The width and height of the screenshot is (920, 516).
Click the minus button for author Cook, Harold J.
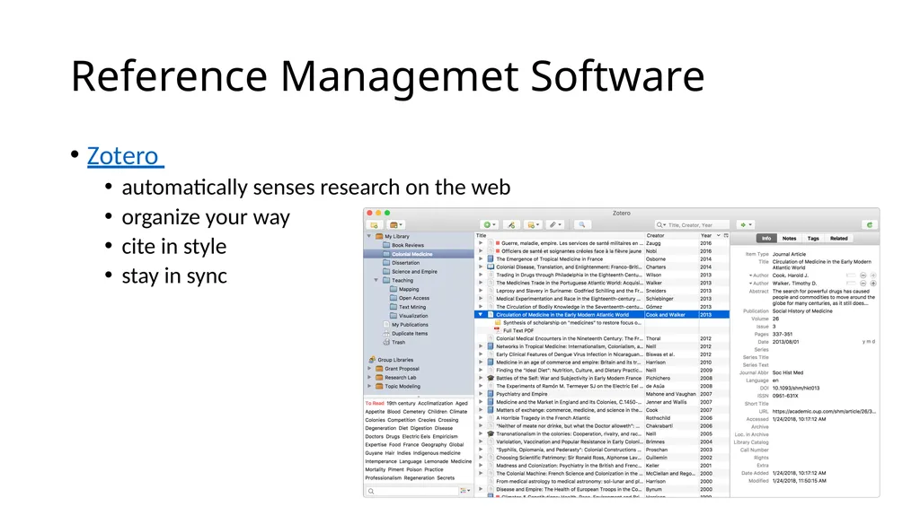point(863,275)
